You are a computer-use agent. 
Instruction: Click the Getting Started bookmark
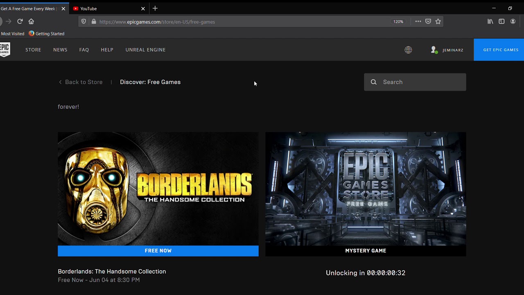point(46,34)
